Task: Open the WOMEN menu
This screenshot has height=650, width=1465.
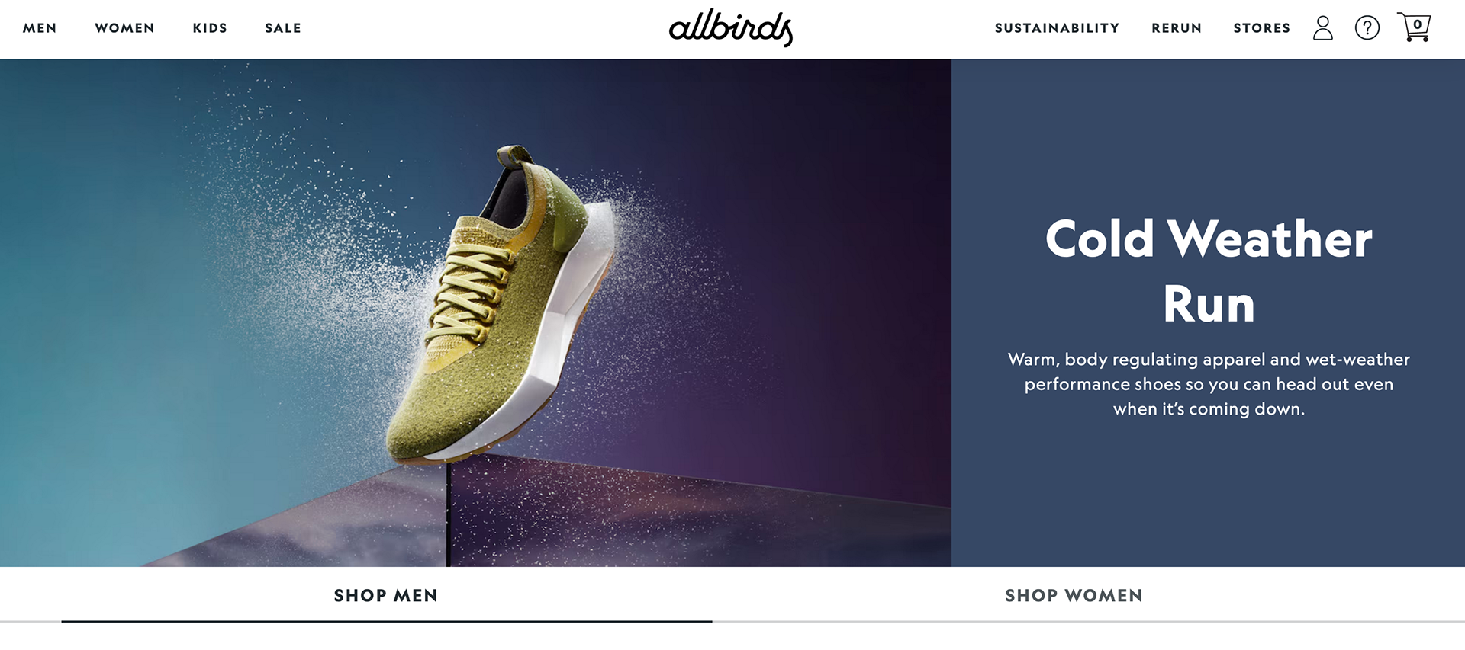Action: pos(124,28)
